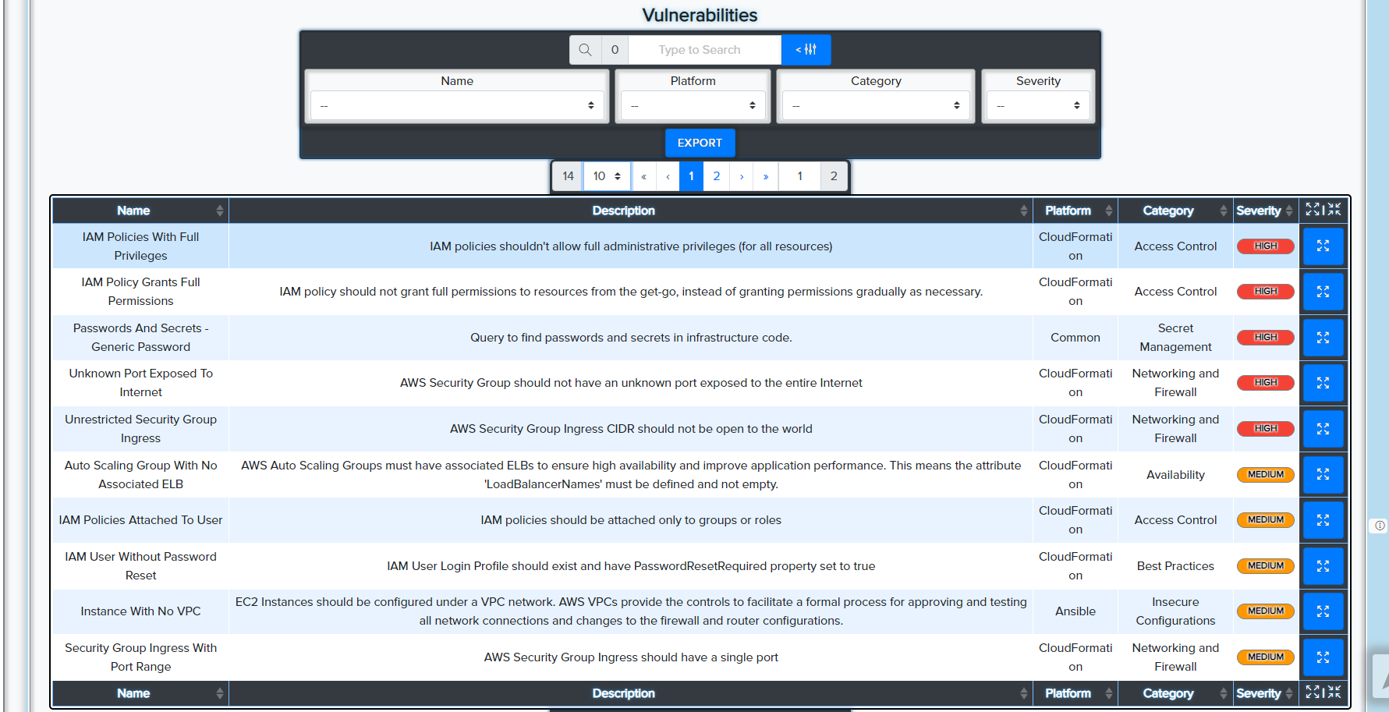This screenshot has width=1389, height=712.
Task: Go to previous page arrow
Action: click(x=668, y=176)
